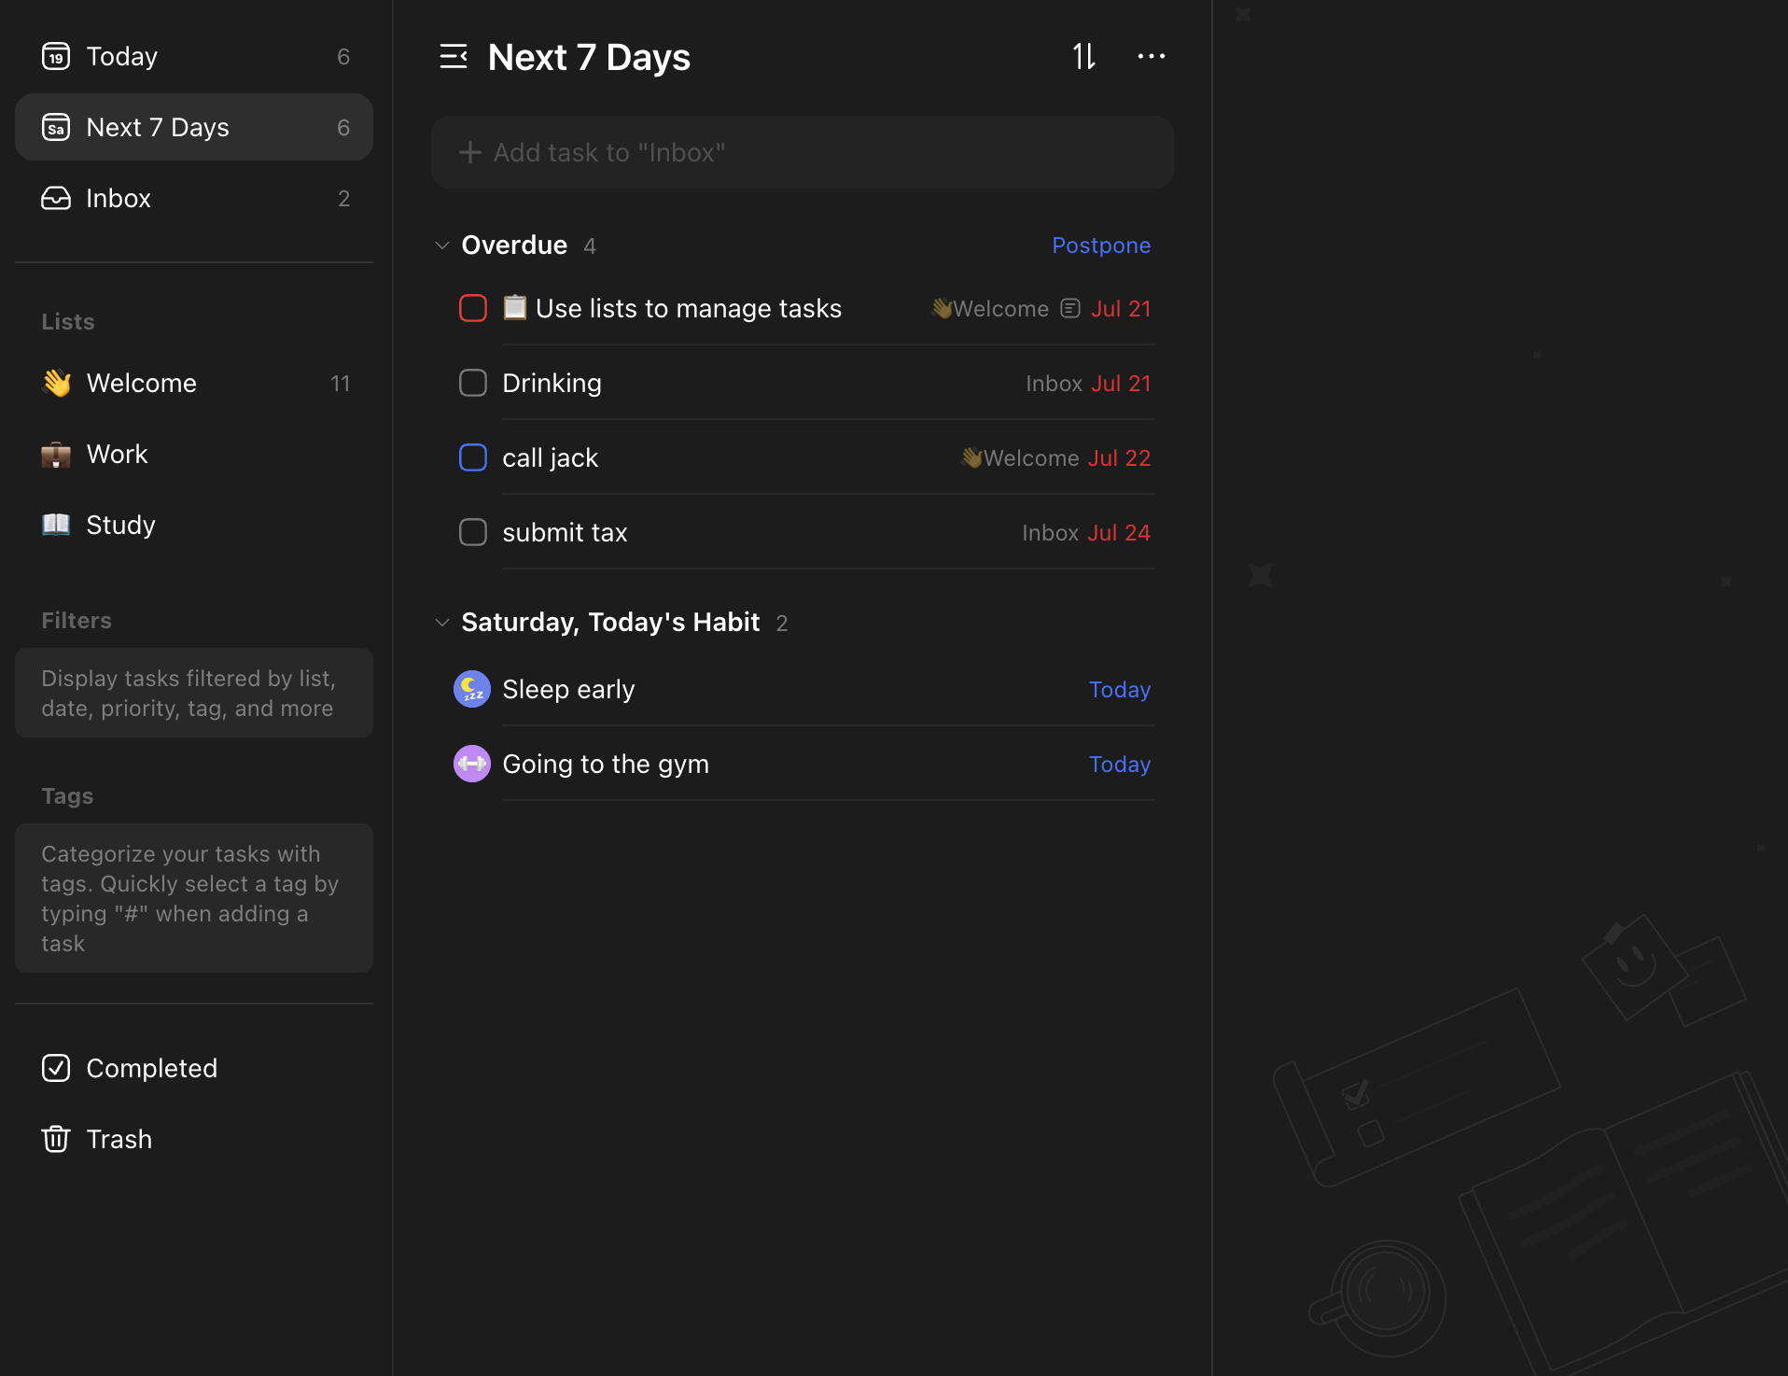Select Next 7 Days in sidebar
The width and height of the screenshot is (1788, 1376).
tap(194, 128)
